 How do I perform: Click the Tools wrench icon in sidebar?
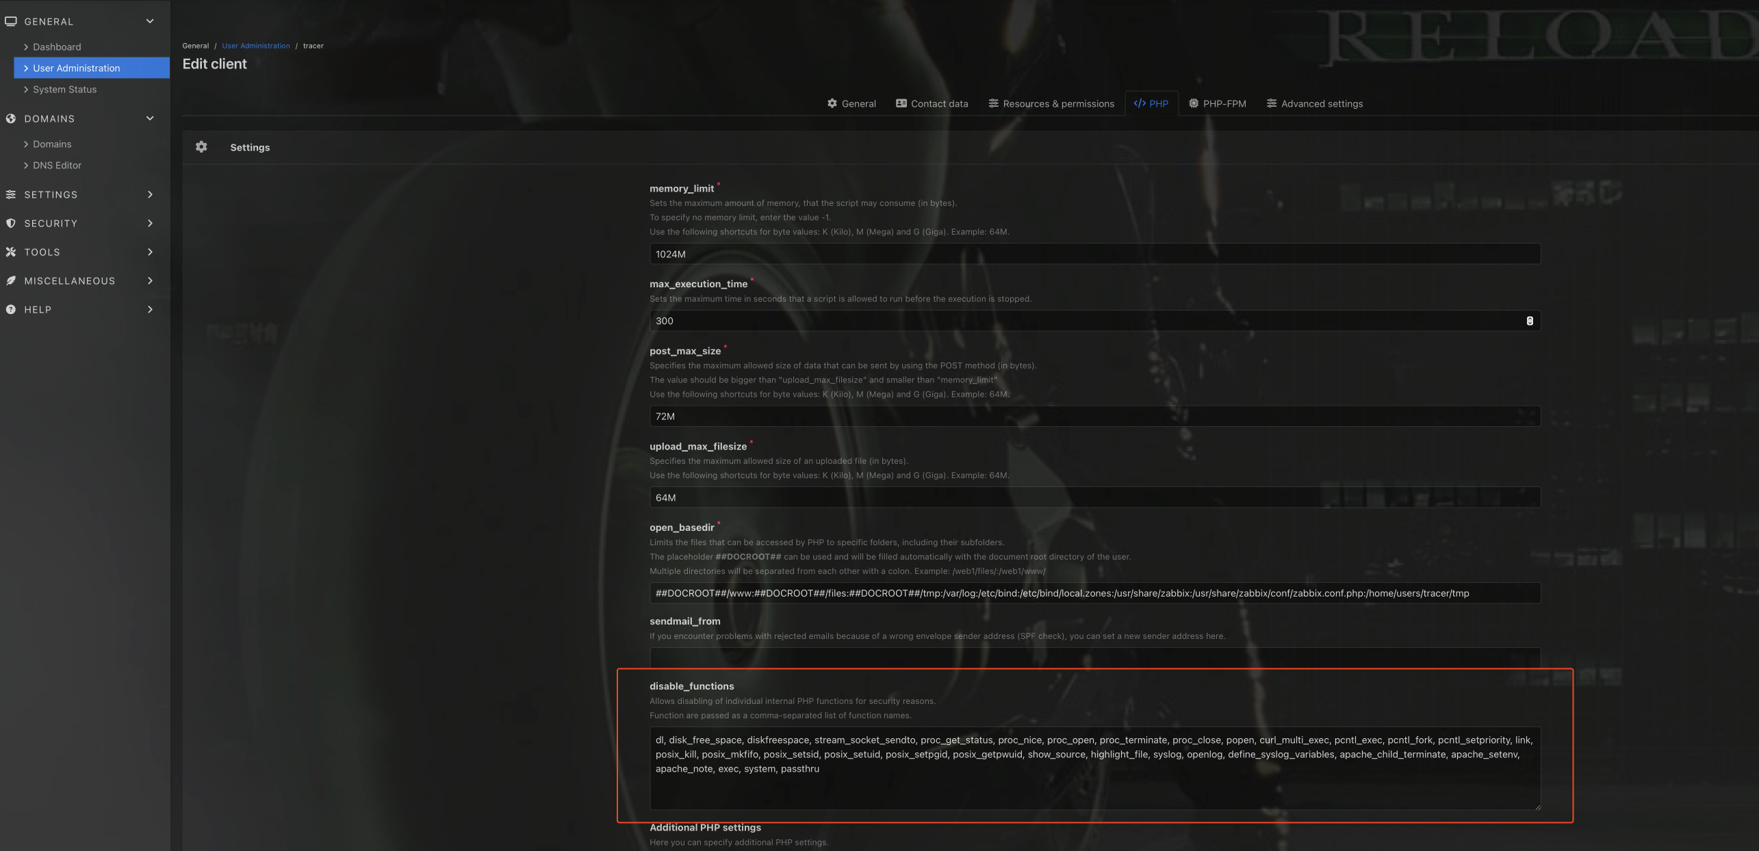[11, 252]
